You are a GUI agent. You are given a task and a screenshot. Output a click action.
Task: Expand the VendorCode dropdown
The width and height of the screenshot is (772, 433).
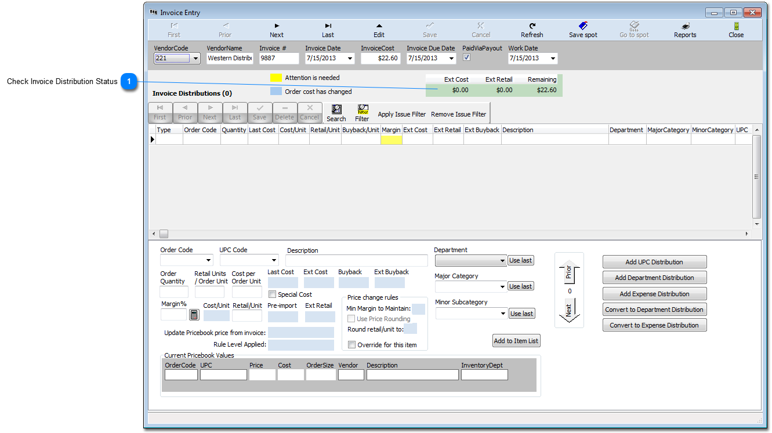[195, 59]
